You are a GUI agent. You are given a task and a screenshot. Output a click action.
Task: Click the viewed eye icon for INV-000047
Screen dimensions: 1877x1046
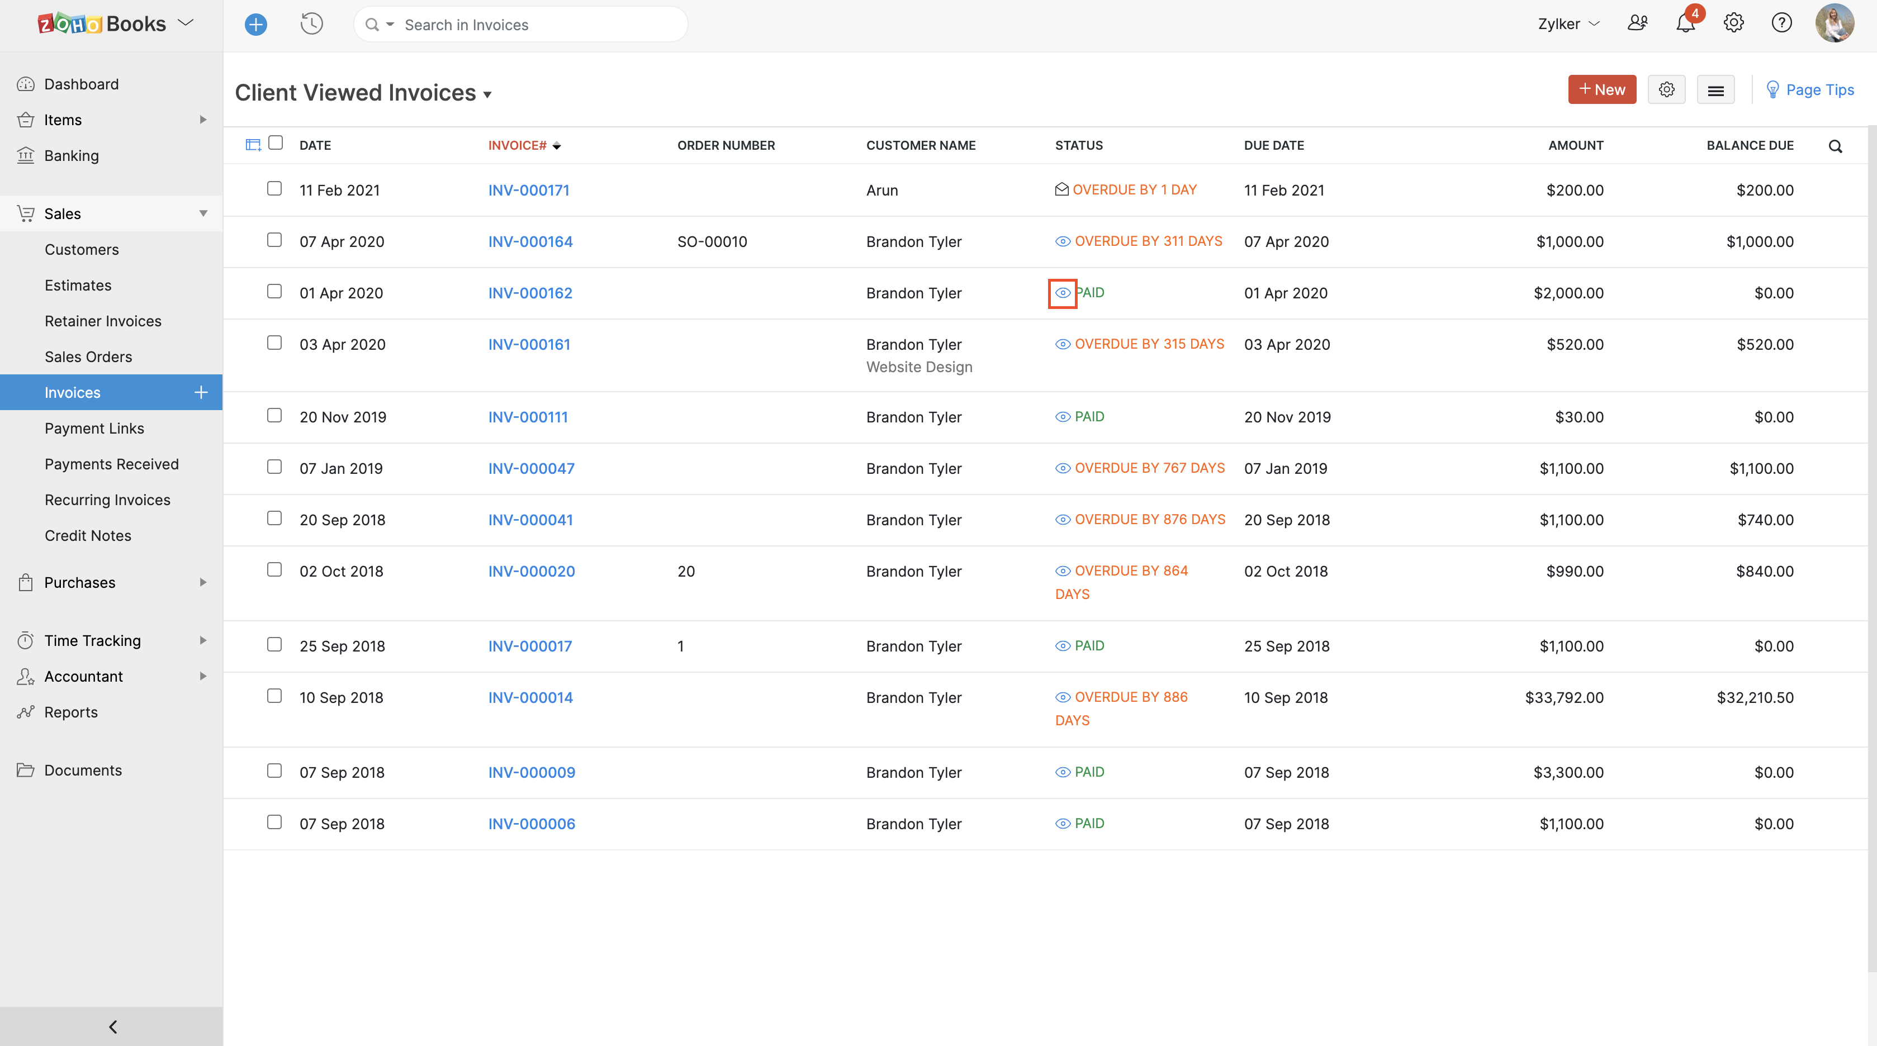click(1063, 468)
